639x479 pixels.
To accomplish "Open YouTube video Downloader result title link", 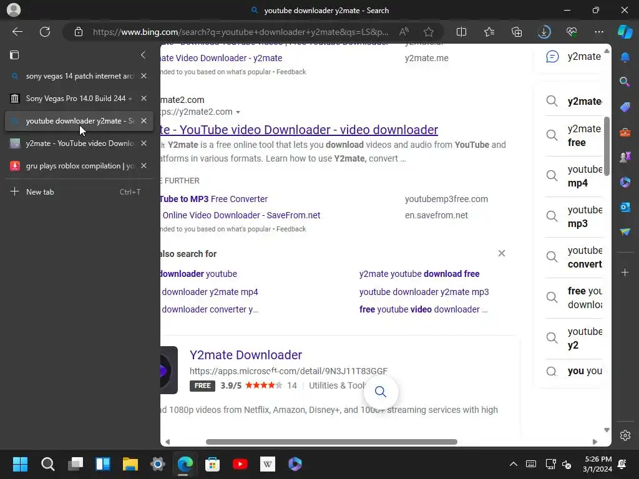I will point(299,130).
